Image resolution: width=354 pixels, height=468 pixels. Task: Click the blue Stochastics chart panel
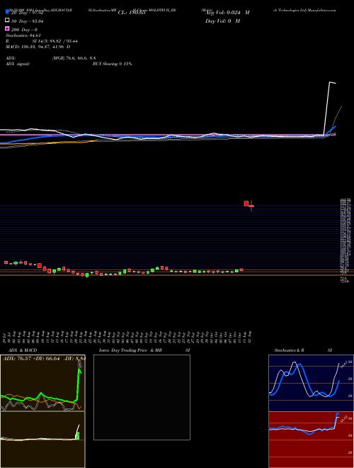coord(311,383)
